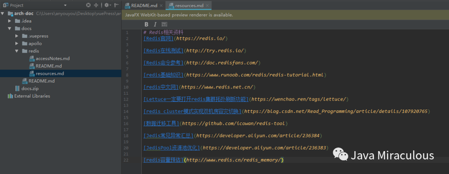This screenshot has height=174, width=449.
Task: Select accessNotes.md in the redis folder
Action: [x=53, y=59]
